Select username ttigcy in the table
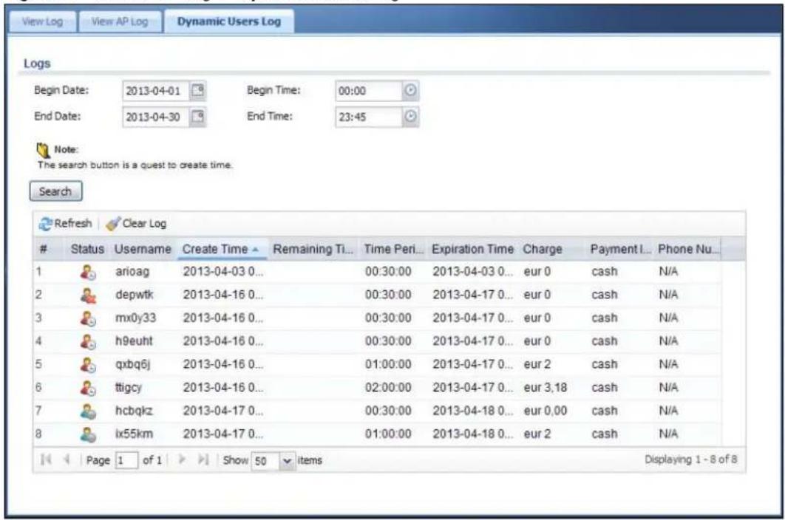Screen dimensions: 785x520 [128, 387]
